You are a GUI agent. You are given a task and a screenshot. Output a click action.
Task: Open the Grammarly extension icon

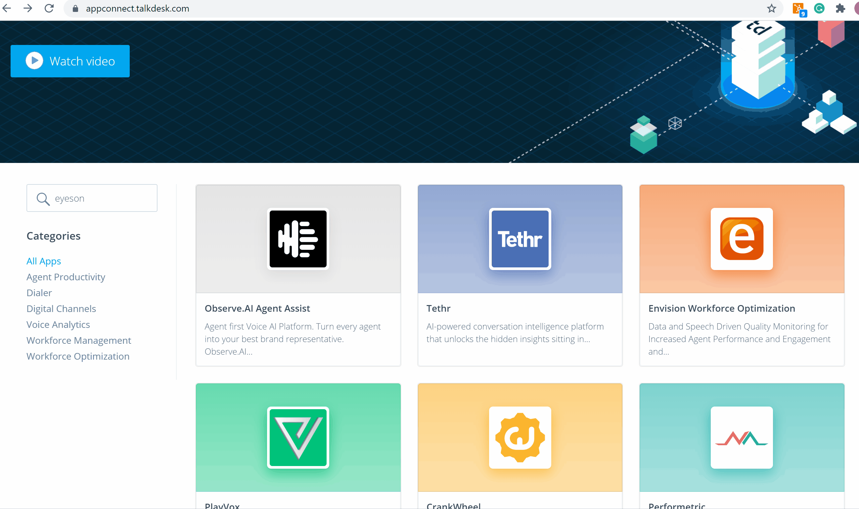(819, 8)
